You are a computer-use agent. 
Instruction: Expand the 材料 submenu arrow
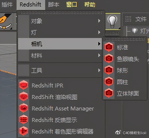(99, 55)
